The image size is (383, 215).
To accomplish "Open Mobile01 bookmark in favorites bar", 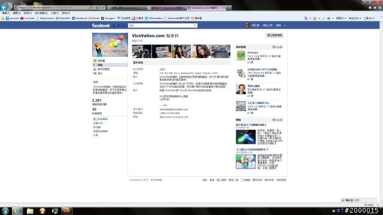I will 63,19.
